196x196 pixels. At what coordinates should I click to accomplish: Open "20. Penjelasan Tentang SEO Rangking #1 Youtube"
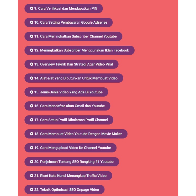72,162
